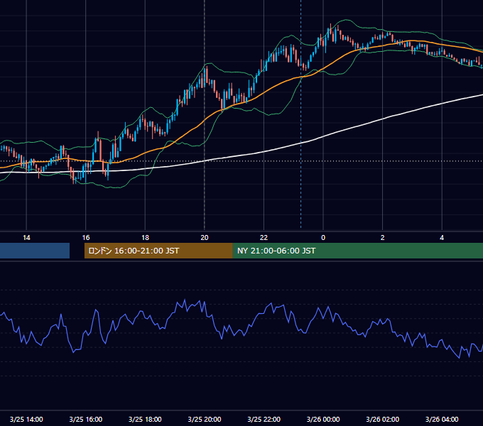This screenshot has width=483, height=426.
Task: Click the 3/25 16:00 date label
Action: [86, 419]
